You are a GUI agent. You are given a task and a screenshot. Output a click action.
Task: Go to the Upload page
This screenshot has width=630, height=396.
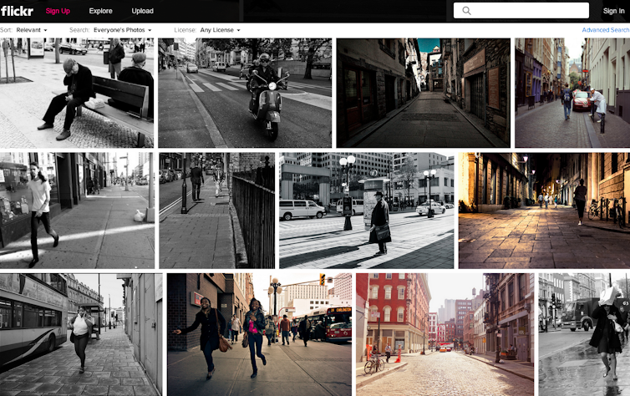tap(142, 11)
